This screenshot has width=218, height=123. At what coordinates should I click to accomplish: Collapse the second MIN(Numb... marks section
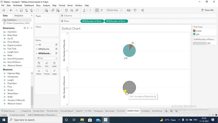tap(37, 53)
